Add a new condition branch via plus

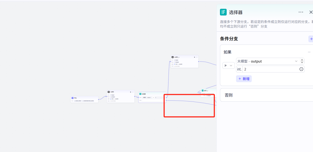point(311,39)
